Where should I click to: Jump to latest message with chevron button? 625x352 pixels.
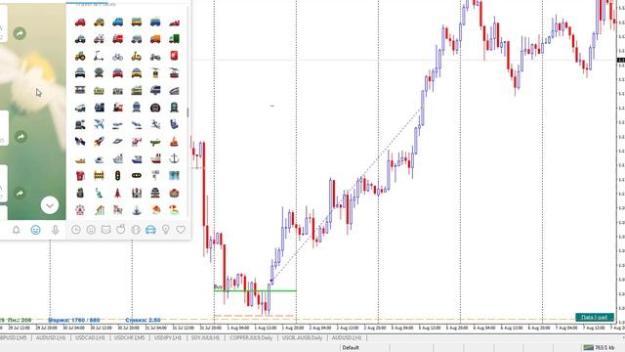point(50,205)
